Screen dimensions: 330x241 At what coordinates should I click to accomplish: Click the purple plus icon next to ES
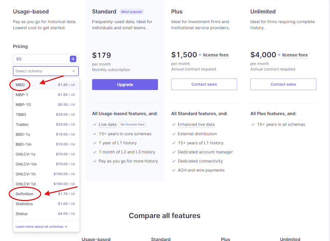73,59
